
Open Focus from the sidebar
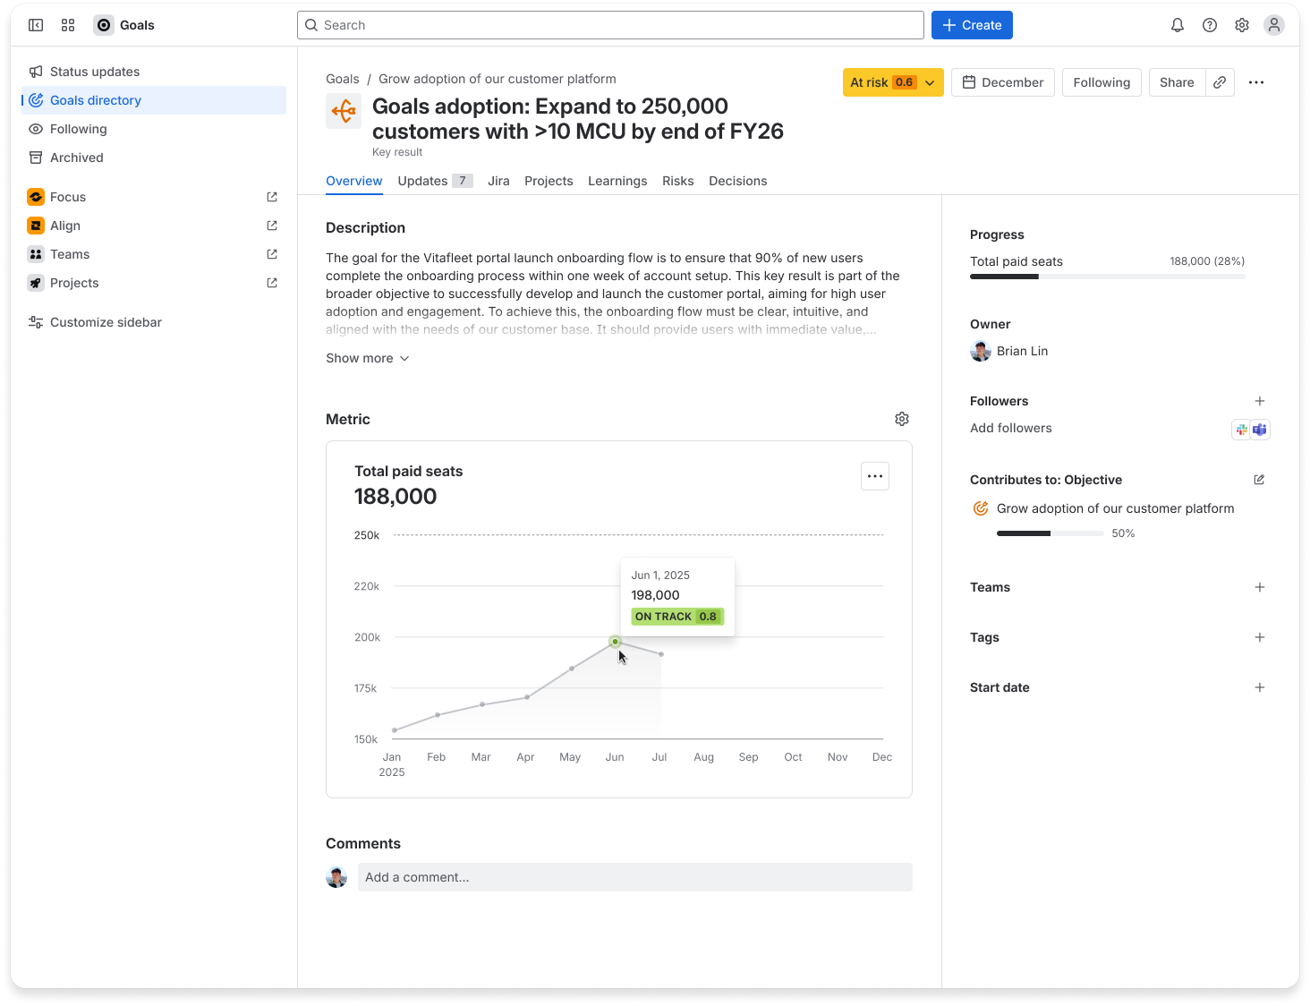[67, 196]
